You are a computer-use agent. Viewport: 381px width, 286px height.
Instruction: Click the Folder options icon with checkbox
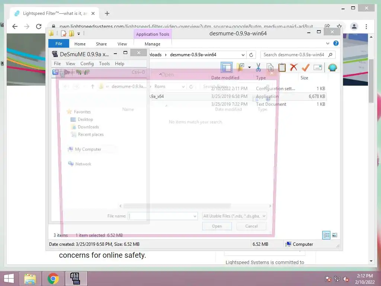coord(240,67)
